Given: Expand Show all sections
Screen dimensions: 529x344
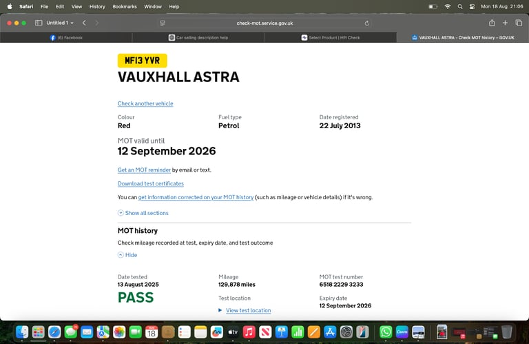Looking at the screenshot, I should (143, 213).
